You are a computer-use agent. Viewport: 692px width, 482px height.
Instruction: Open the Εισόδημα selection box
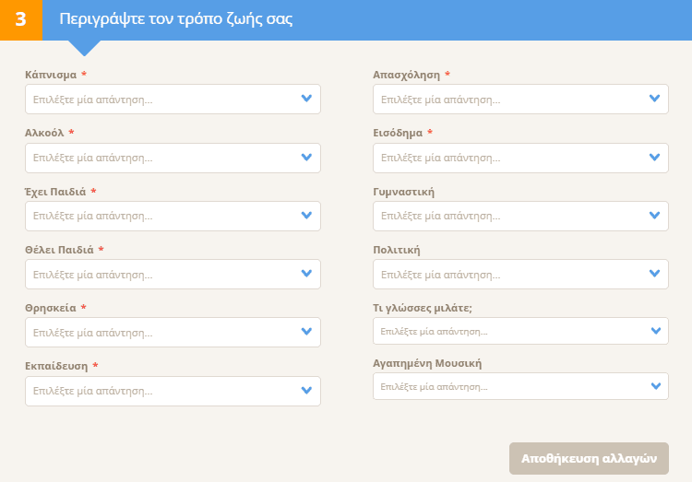[x=520, y=158]
